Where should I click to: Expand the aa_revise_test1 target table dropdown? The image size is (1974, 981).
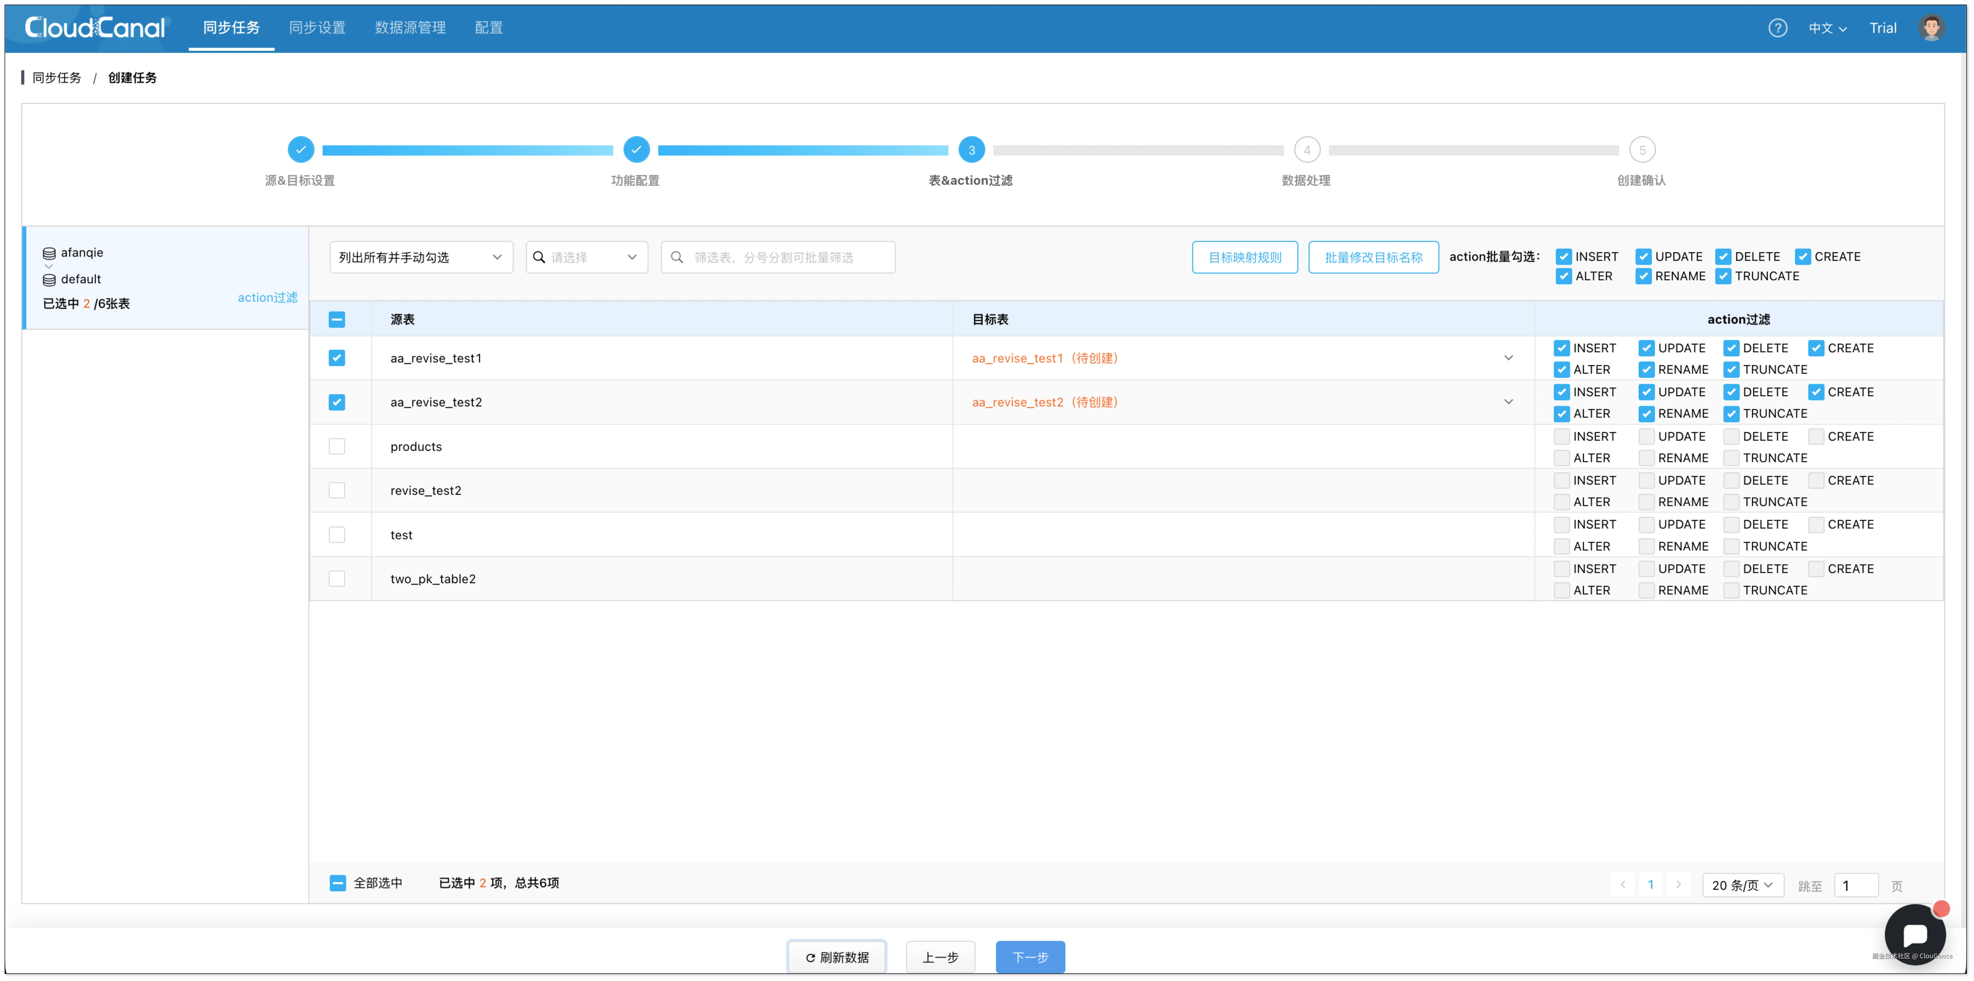(1508, 358)
